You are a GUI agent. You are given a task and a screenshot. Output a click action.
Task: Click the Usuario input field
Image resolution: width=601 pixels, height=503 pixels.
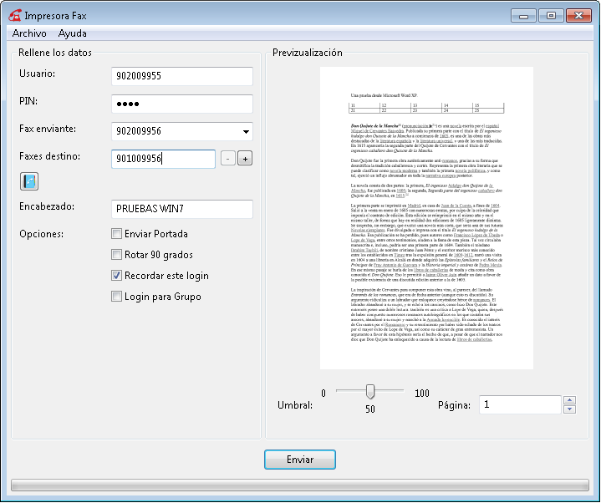pos(181,76)
